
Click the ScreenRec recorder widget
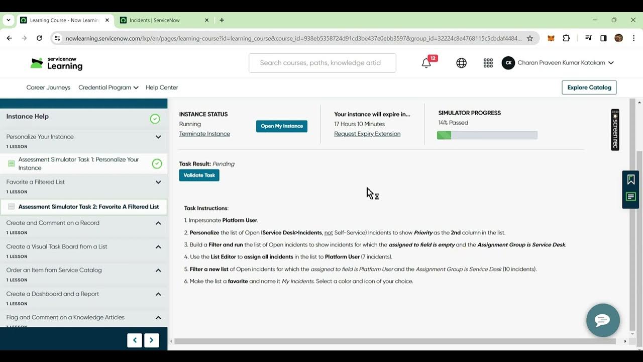click(x=615, y=130)
